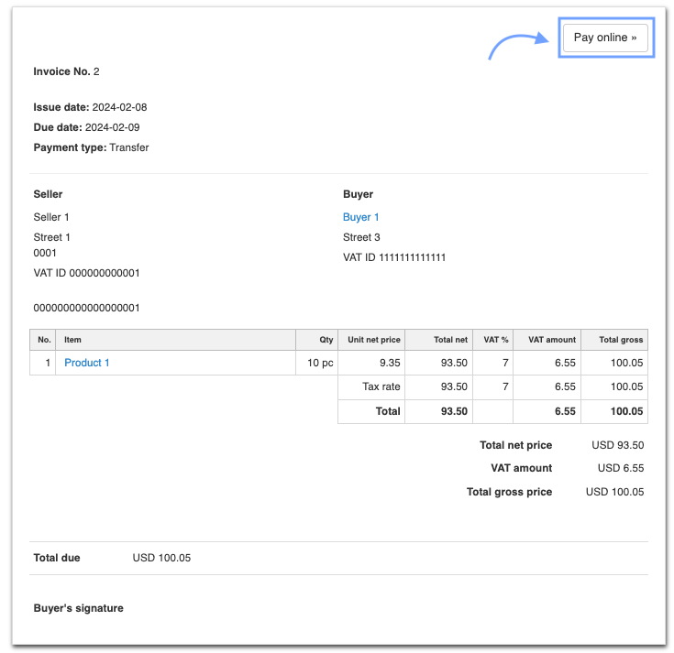The height and width of the screenshot is (653, 674).
Task: Select the Item column header
Action: [x=72, y=340]
